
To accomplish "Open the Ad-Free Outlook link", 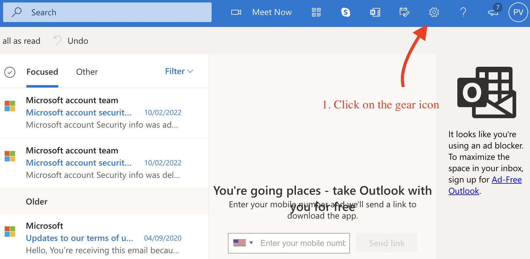I will point(506,180).
